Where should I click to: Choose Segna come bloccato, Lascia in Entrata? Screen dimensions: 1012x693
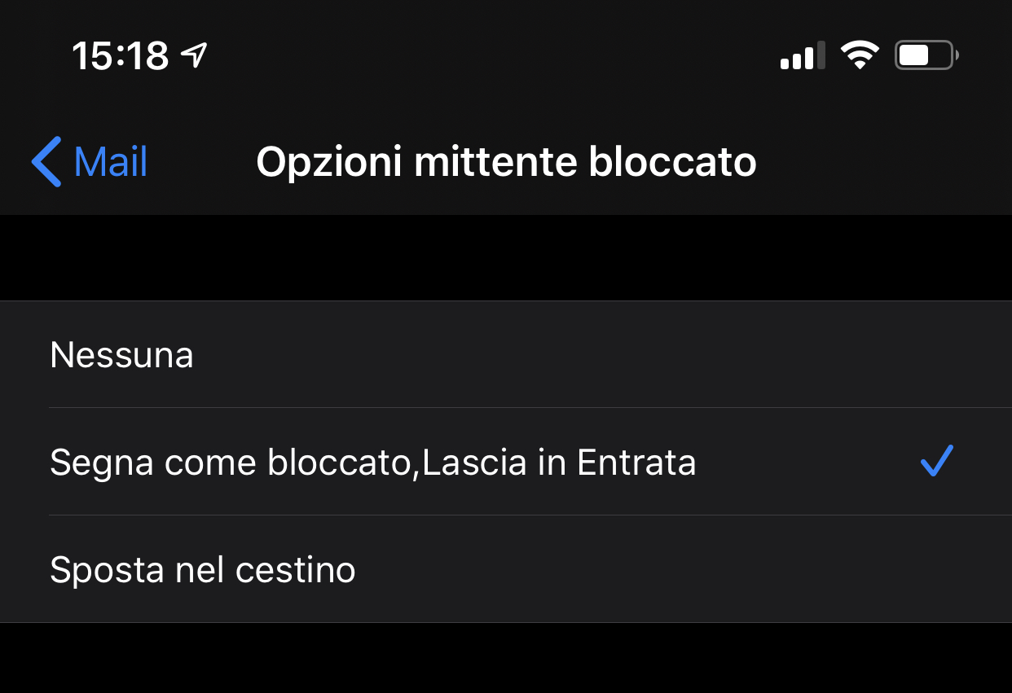[x=506, y=462]
